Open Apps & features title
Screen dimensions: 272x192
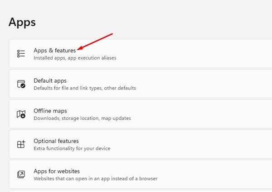(x=55, y=51)
